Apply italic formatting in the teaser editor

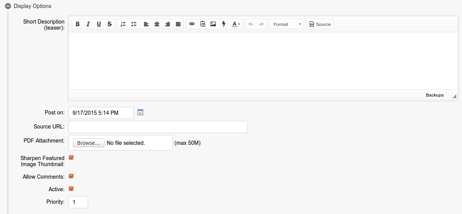(x=88, y=24)
